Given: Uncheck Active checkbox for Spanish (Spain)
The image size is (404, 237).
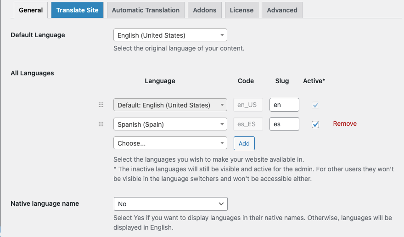Looking at the screenshot, I should pos(315,124).
